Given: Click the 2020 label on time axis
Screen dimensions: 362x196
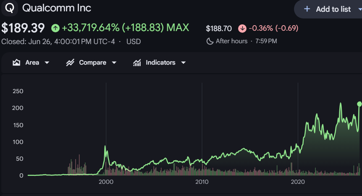Looking at the screenshot, I should 298,182.
